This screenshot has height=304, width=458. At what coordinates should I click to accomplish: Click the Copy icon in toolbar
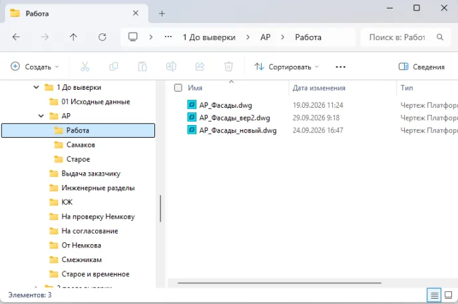point(113,67)
